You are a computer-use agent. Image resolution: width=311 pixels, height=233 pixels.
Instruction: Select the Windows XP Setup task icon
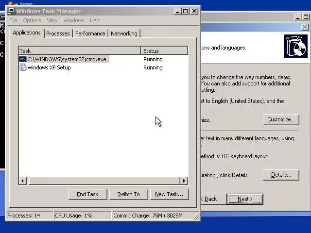[23, 67]
